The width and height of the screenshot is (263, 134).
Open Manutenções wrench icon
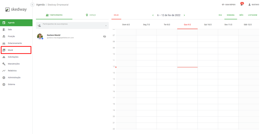click(x=4, y=64)
